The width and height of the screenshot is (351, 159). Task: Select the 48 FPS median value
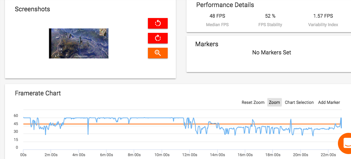(217, 16)
